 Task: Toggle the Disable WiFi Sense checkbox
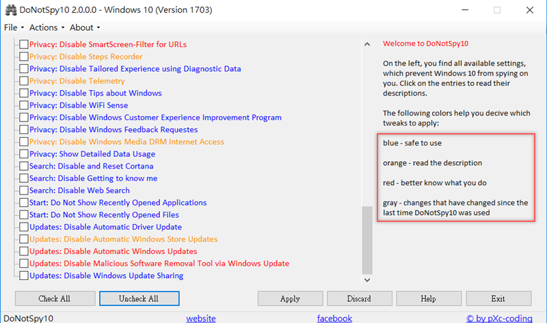click(24, 105)
